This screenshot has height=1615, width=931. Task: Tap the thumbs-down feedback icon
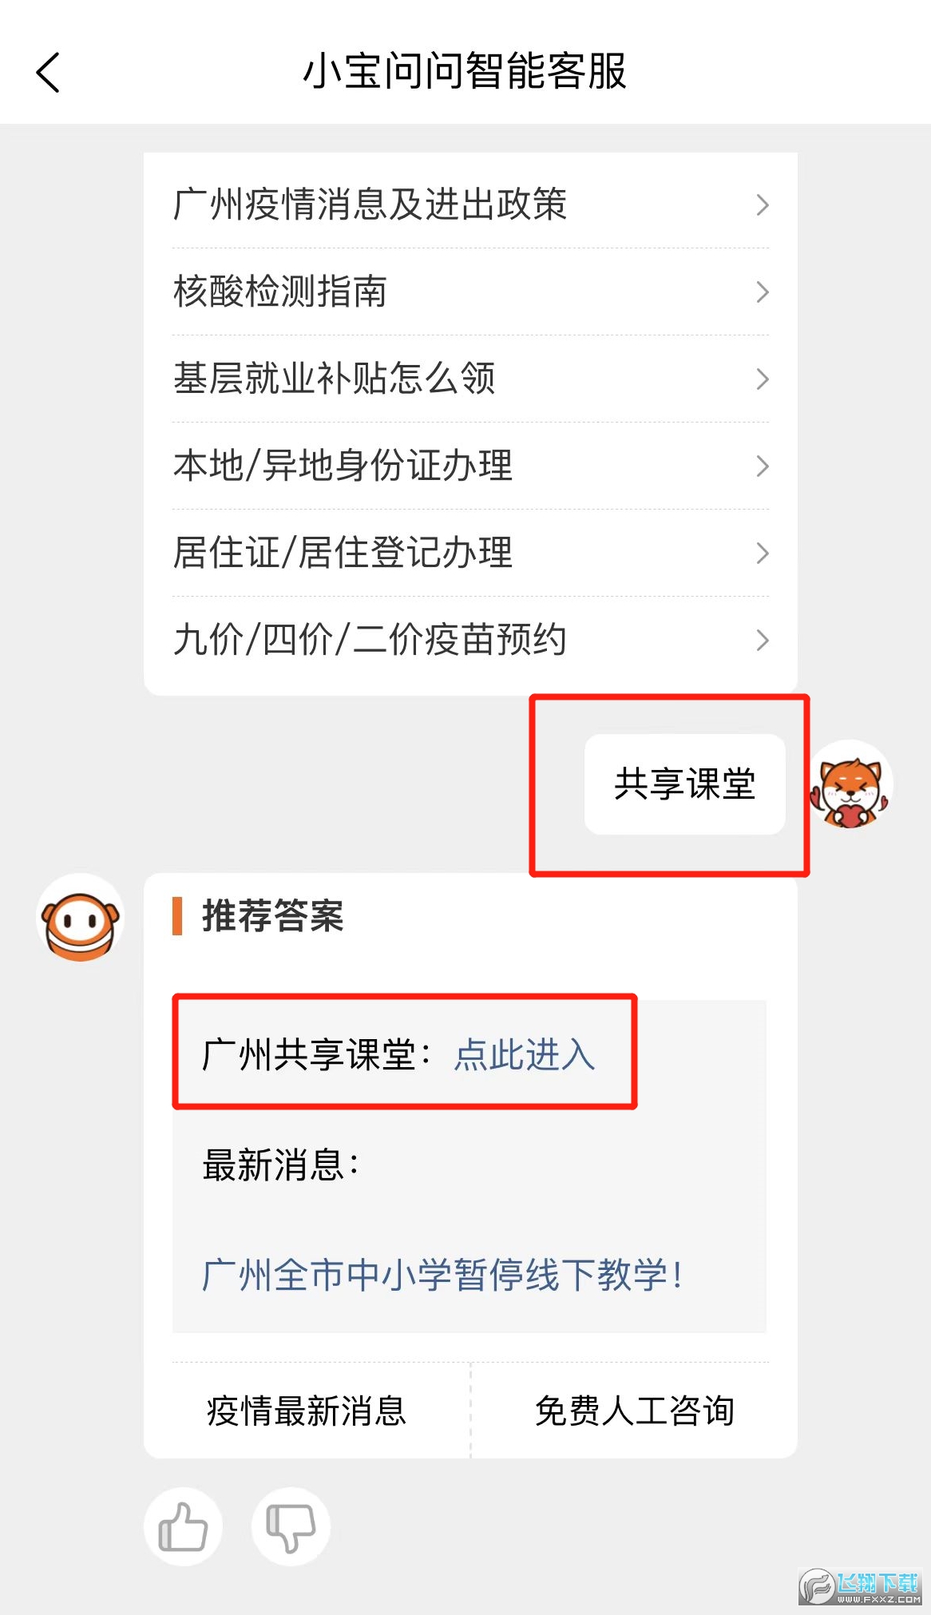click(291, 1526)
